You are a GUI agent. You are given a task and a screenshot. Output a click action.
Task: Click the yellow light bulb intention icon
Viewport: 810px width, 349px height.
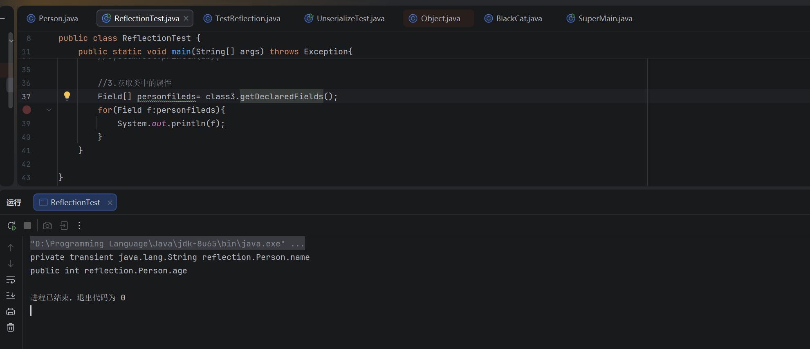click(x=67, y=96)
